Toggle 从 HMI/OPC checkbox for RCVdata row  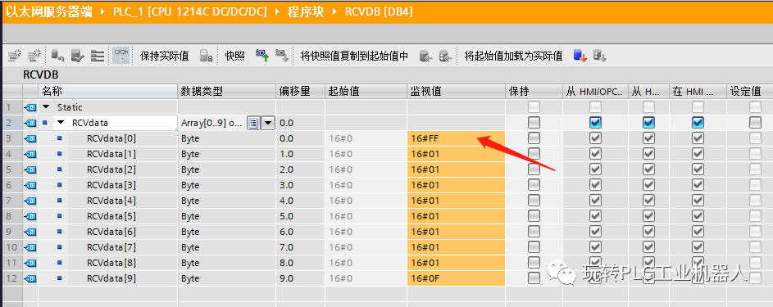pos(595,123)
